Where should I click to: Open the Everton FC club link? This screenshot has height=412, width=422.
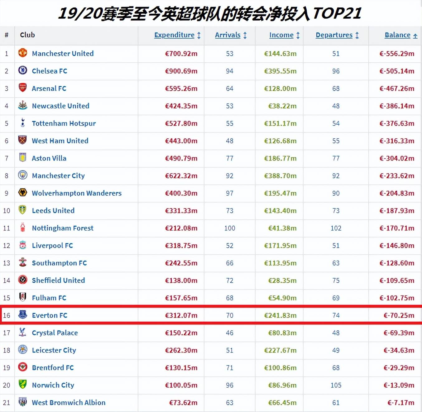pos(50,315)
